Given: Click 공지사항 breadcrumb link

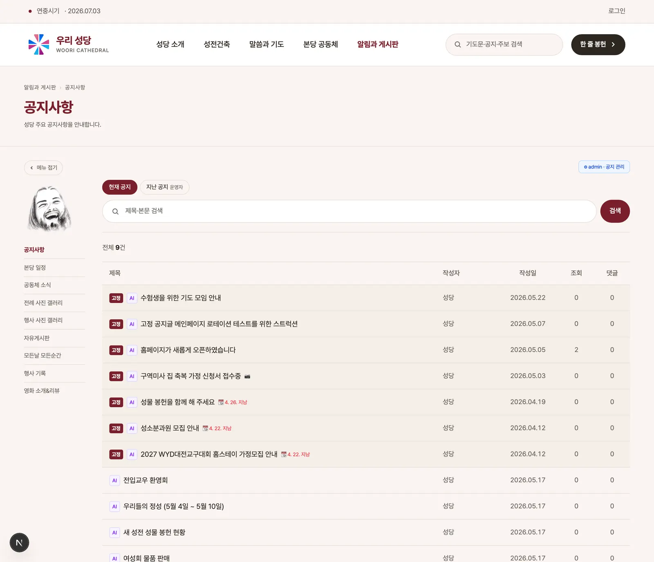Looking at the screenshot, I should tap(75, 87).
